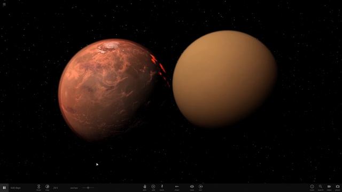Take a screenshot with camera icon

click(338, 187)
